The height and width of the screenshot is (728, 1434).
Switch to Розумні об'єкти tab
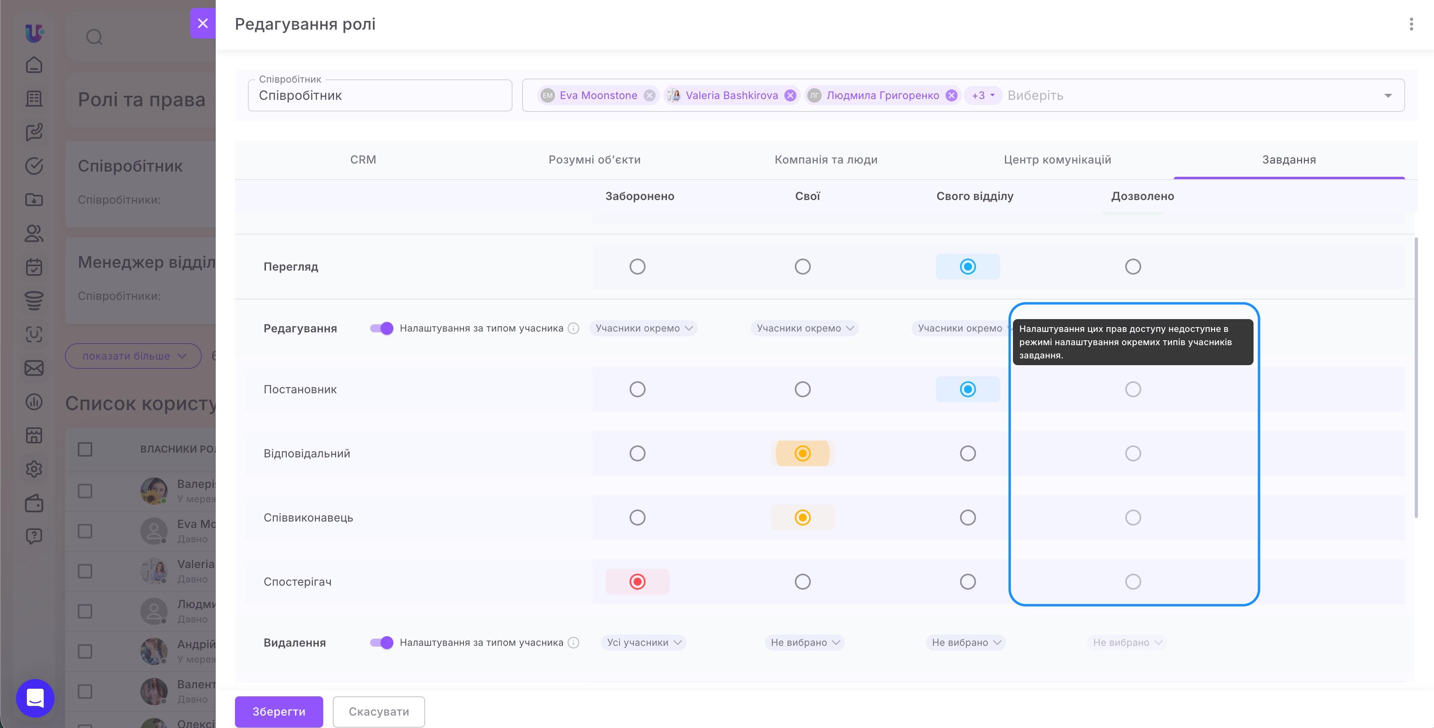pyautogui.click(x=595, y=160)
